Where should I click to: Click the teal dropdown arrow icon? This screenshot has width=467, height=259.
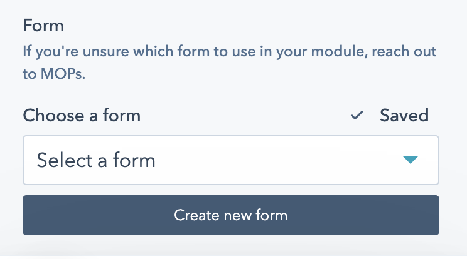click(410, 160)
